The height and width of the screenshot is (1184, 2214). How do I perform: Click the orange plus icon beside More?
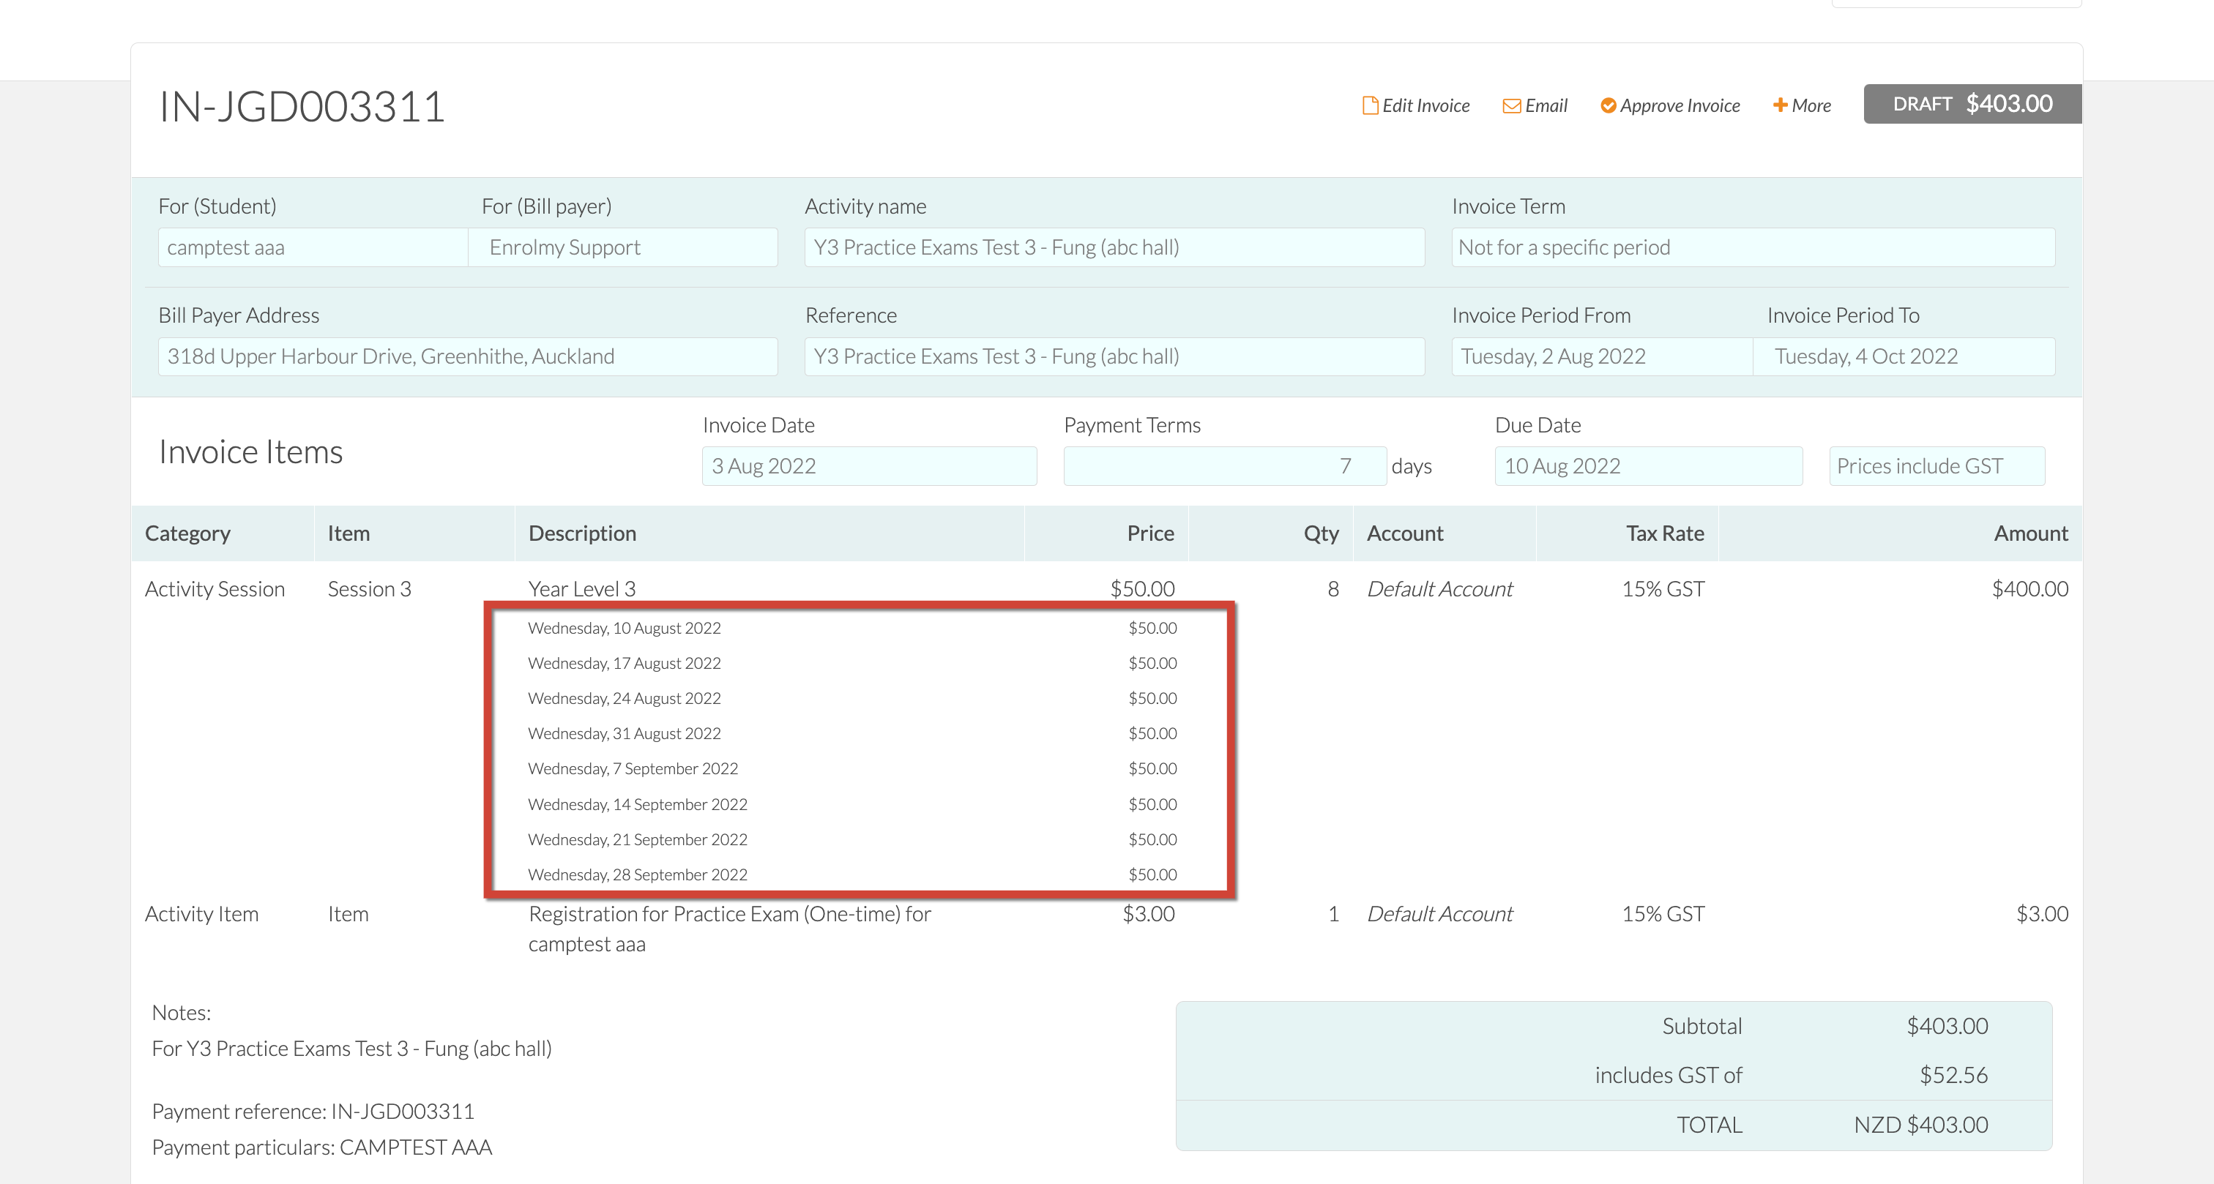(1780, 105)
